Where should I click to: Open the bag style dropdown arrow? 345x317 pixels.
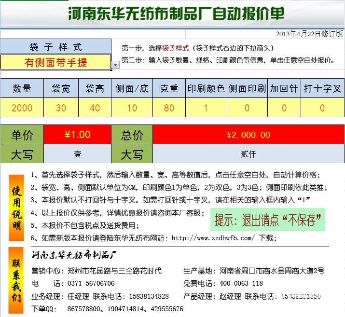[x=115, y=65]
